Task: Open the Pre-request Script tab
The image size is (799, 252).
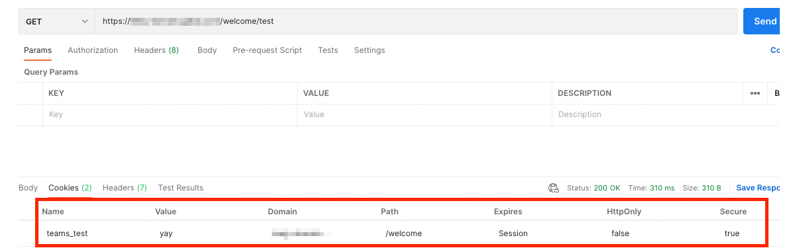Action: 267,50
